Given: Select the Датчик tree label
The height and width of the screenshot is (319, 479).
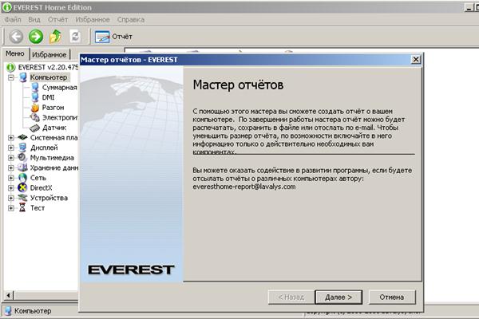Looking at the screenshot, I should (54, 128).
